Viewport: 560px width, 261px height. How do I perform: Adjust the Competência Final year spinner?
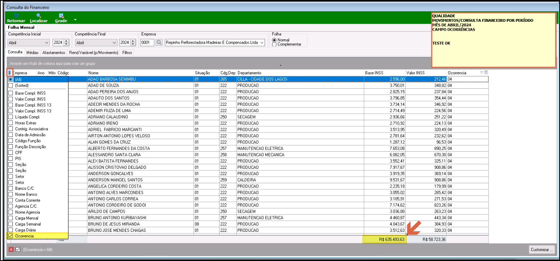pyautogui.click(x=133, y=43)
